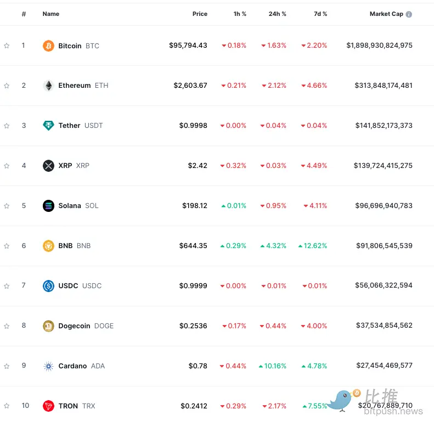The width and height of the screenshot is (434, 426).
Task: Sort by the Market Cap header
Action: tap(386, 14)
